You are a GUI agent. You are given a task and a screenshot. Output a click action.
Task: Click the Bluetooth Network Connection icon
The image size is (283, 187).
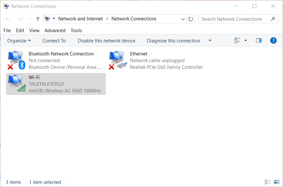click(x=16, y=60)
